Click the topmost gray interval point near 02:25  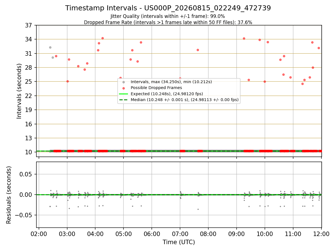click(x=50, y=47)
